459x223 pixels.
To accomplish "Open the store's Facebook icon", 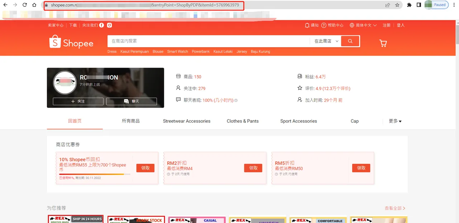I will pos(101,25).
